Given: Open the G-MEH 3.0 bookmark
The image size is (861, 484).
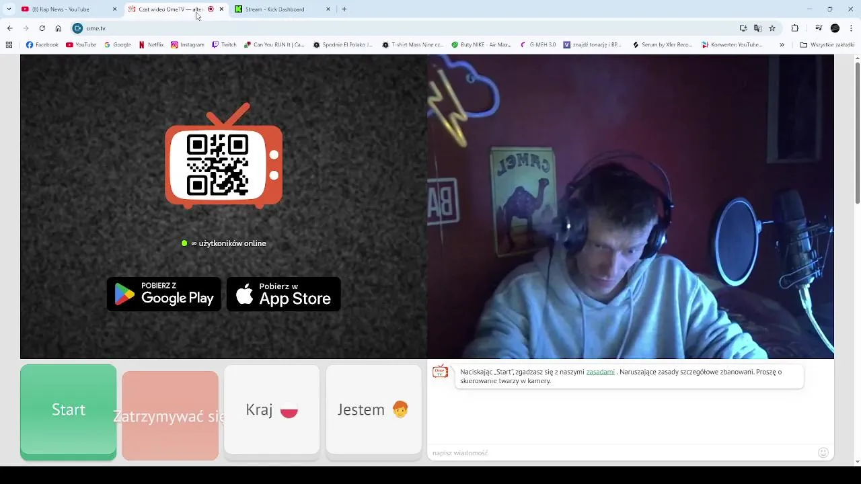Looking at the screenshot, I should [x=538, y=45].
